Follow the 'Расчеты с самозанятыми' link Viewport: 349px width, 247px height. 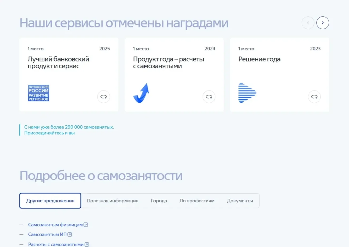pos(56,244)
